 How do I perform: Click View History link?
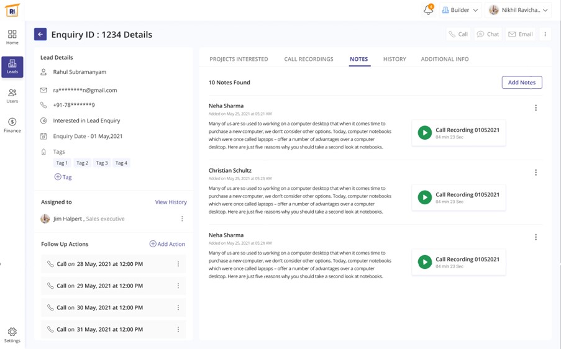click(x=171, y=202)
